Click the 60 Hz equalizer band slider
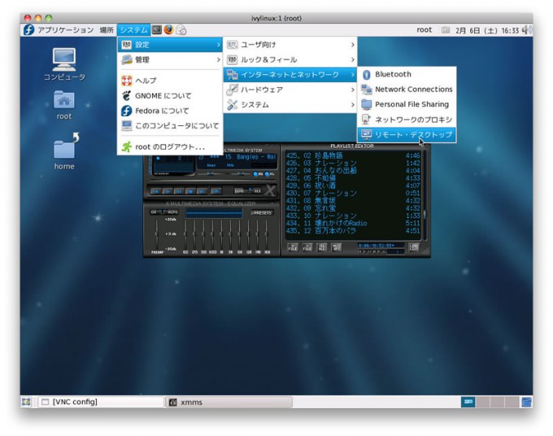553x436 pixels. pyautogui.click(x=185, y=234)
